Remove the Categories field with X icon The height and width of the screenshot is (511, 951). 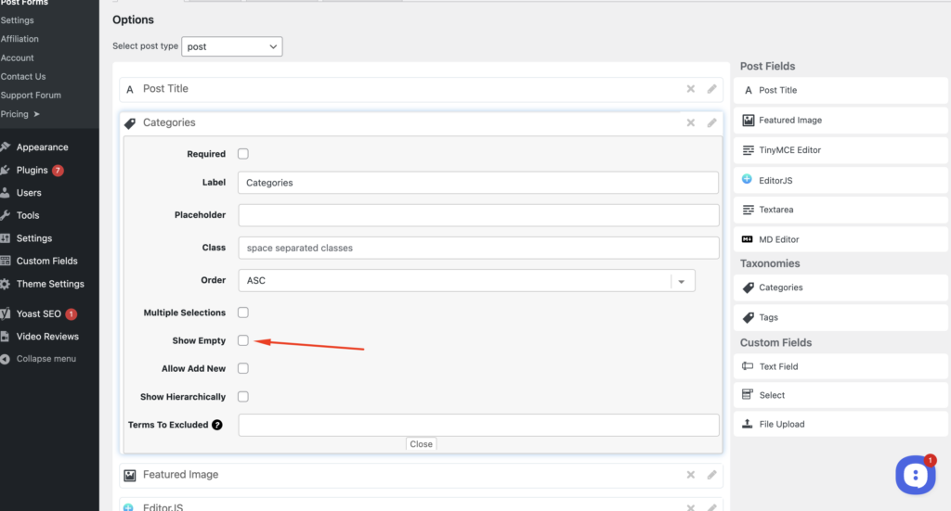[x=690, y=122]
